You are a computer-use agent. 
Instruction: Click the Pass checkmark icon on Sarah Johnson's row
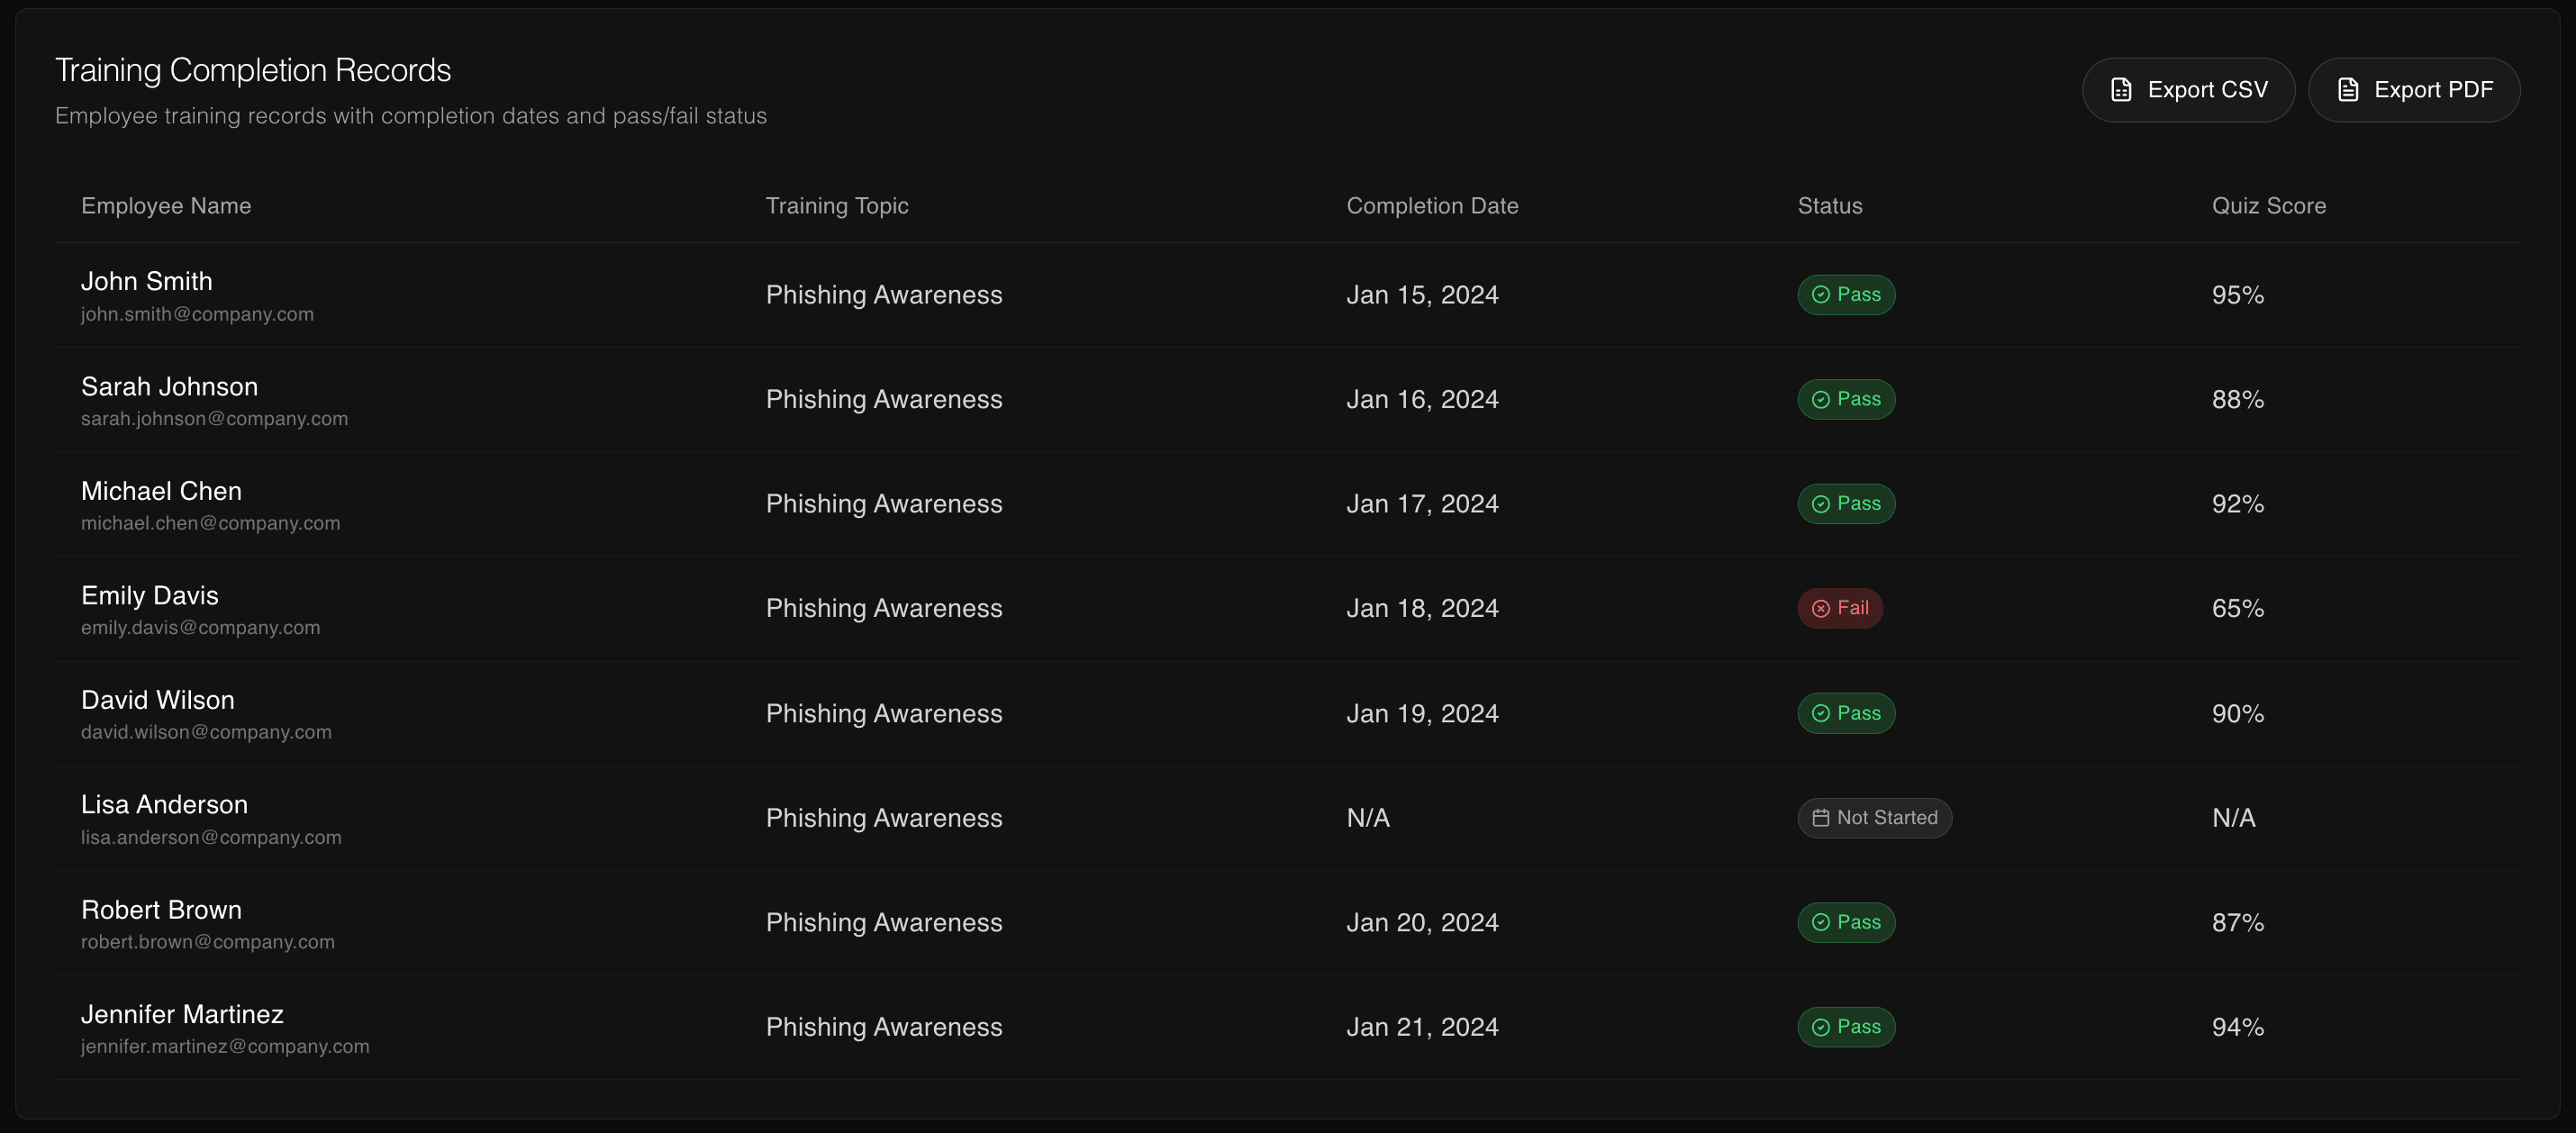1820,399
